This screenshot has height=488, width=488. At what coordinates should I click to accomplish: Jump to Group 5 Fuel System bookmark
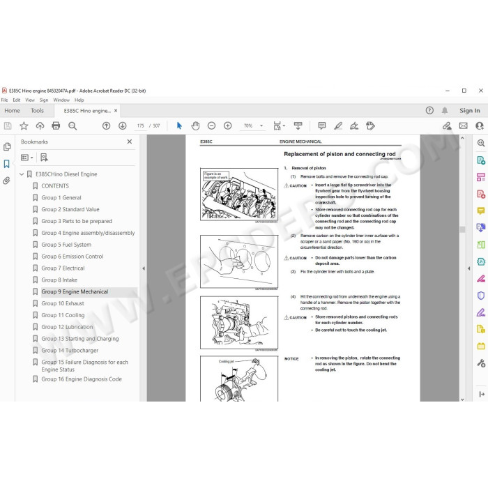coord(66,245)
